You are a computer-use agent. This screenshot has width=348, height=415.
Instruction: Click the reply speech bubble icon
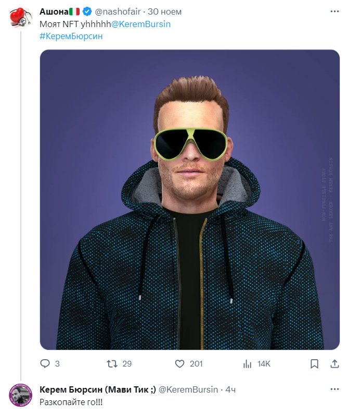click(x=45, y=363)
